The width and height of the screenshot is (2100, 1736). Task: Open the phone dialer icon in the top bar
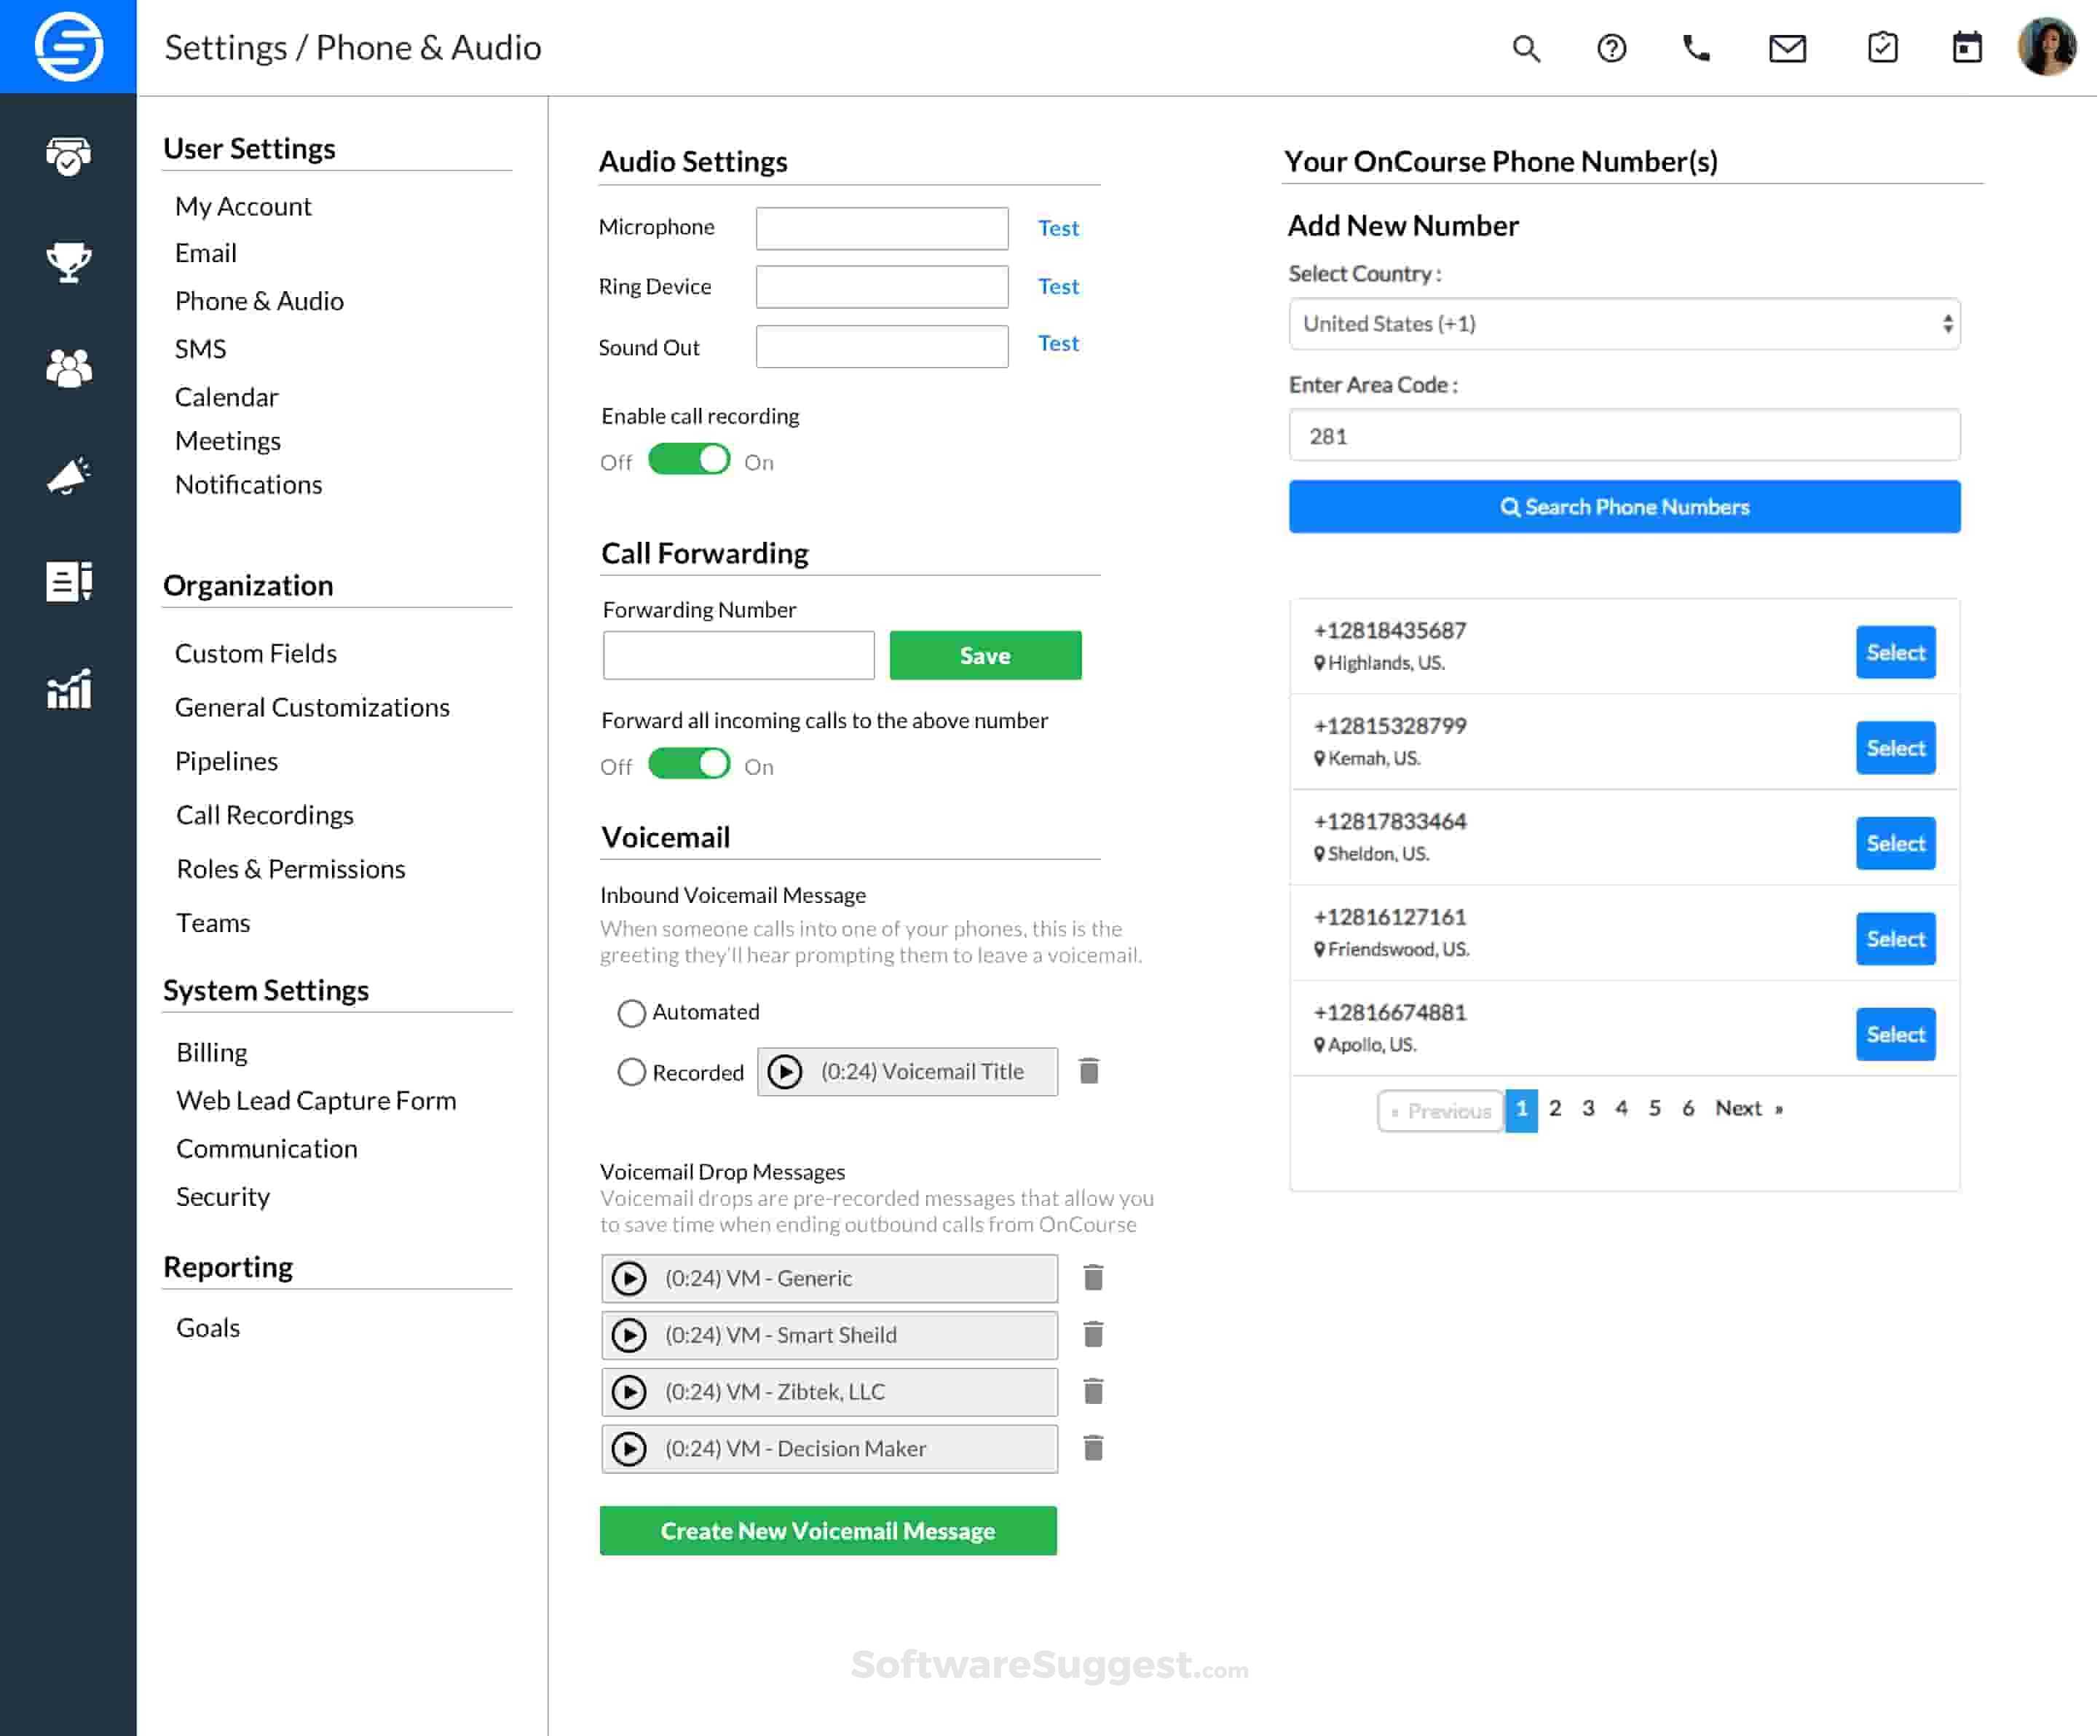[x=1699, y=47]
